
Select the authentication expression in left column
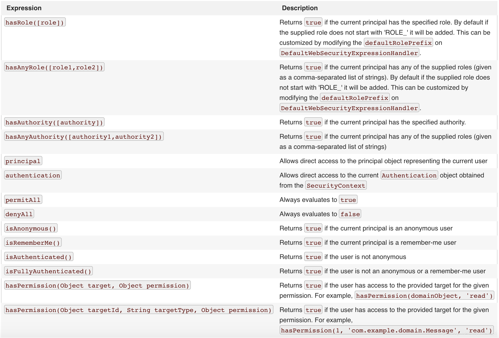33,175
